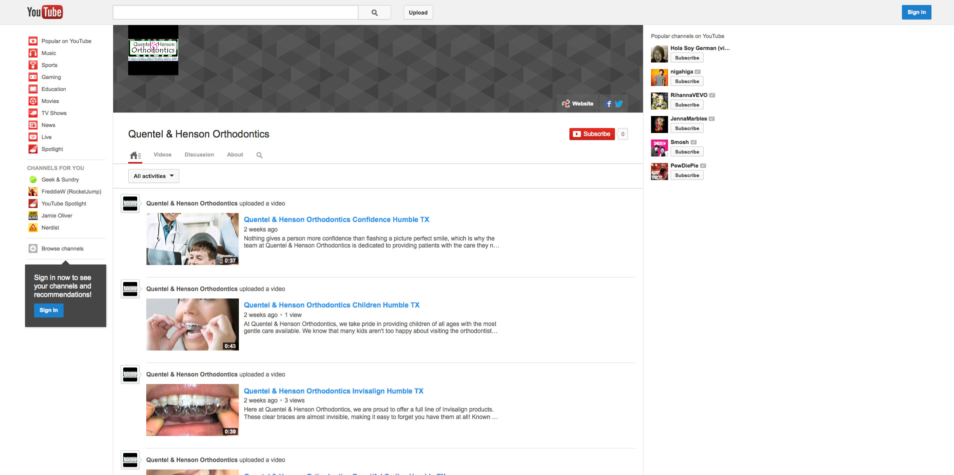Subscribe to Quentel & Henson Orthodontics

[592, 134]
